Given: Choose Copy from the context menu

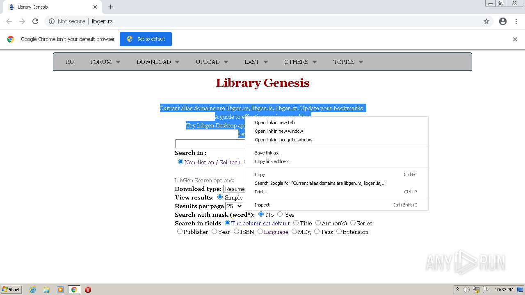Looking at the screenshot, I should coord(336,175).
